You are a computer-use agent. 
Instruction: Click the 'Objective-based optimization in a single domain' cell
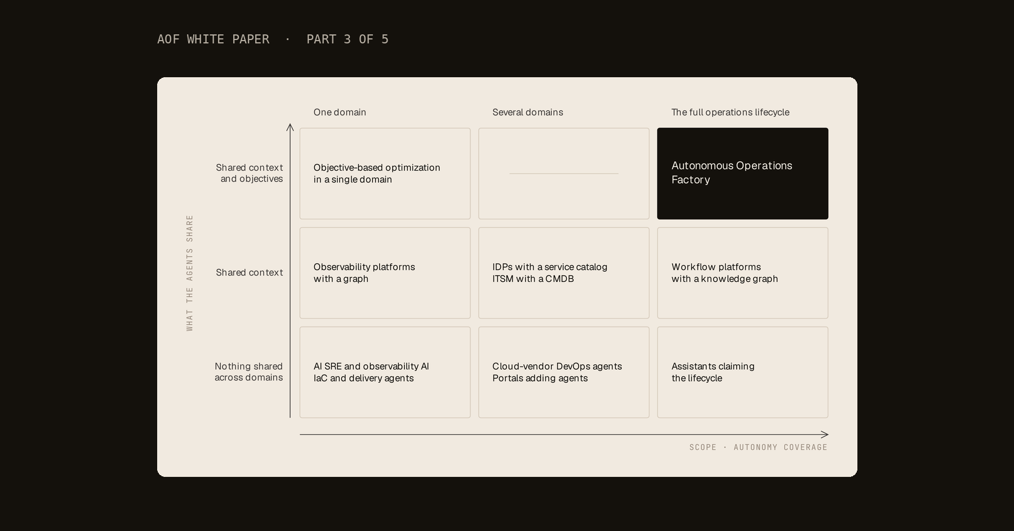pos(385,174)
